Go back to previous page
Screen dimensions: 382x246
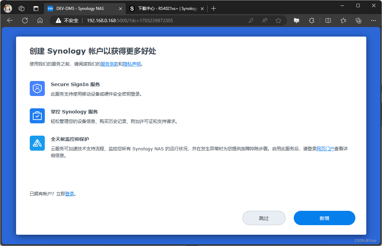click(10, 20)
